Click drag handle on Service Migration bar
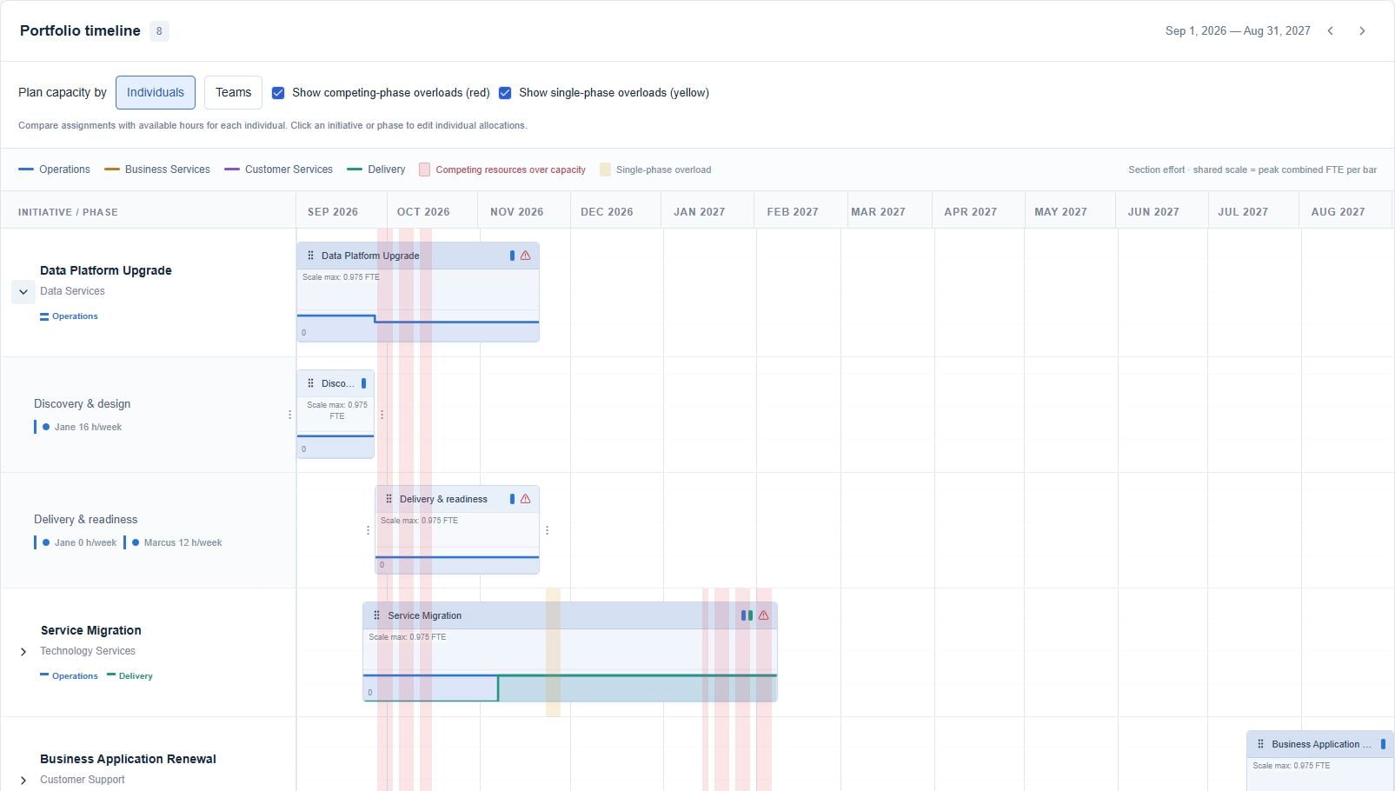Screen dimensions: 1395x791 (x=376, y=615)
